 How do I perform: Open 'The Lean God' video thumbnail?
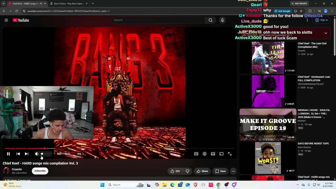268,58
